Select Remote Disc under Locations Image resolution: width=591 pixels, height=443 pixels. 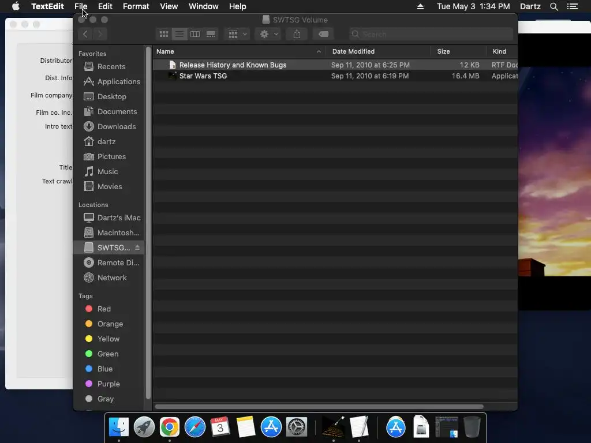(x=109, y=263)
